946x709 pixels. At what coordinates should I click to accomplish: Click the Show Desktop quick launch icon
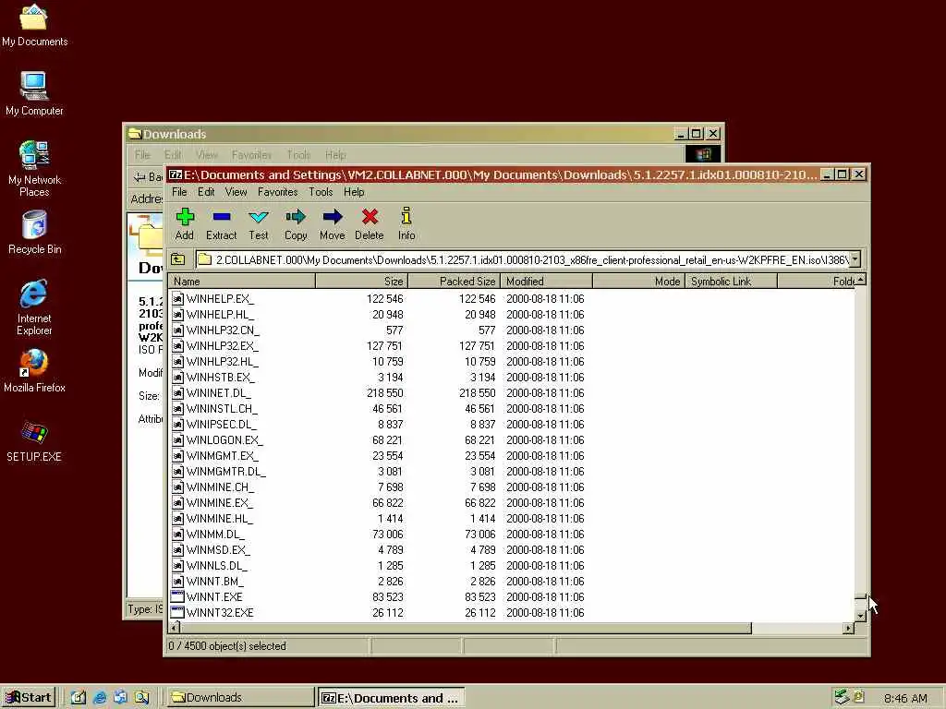coord(79,697)
